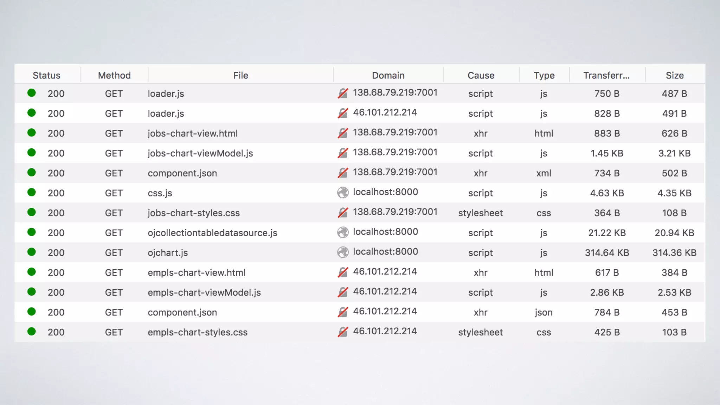
Task: Click insecure-connection icon beside first loader.js domain
Action: click(343, 94)
